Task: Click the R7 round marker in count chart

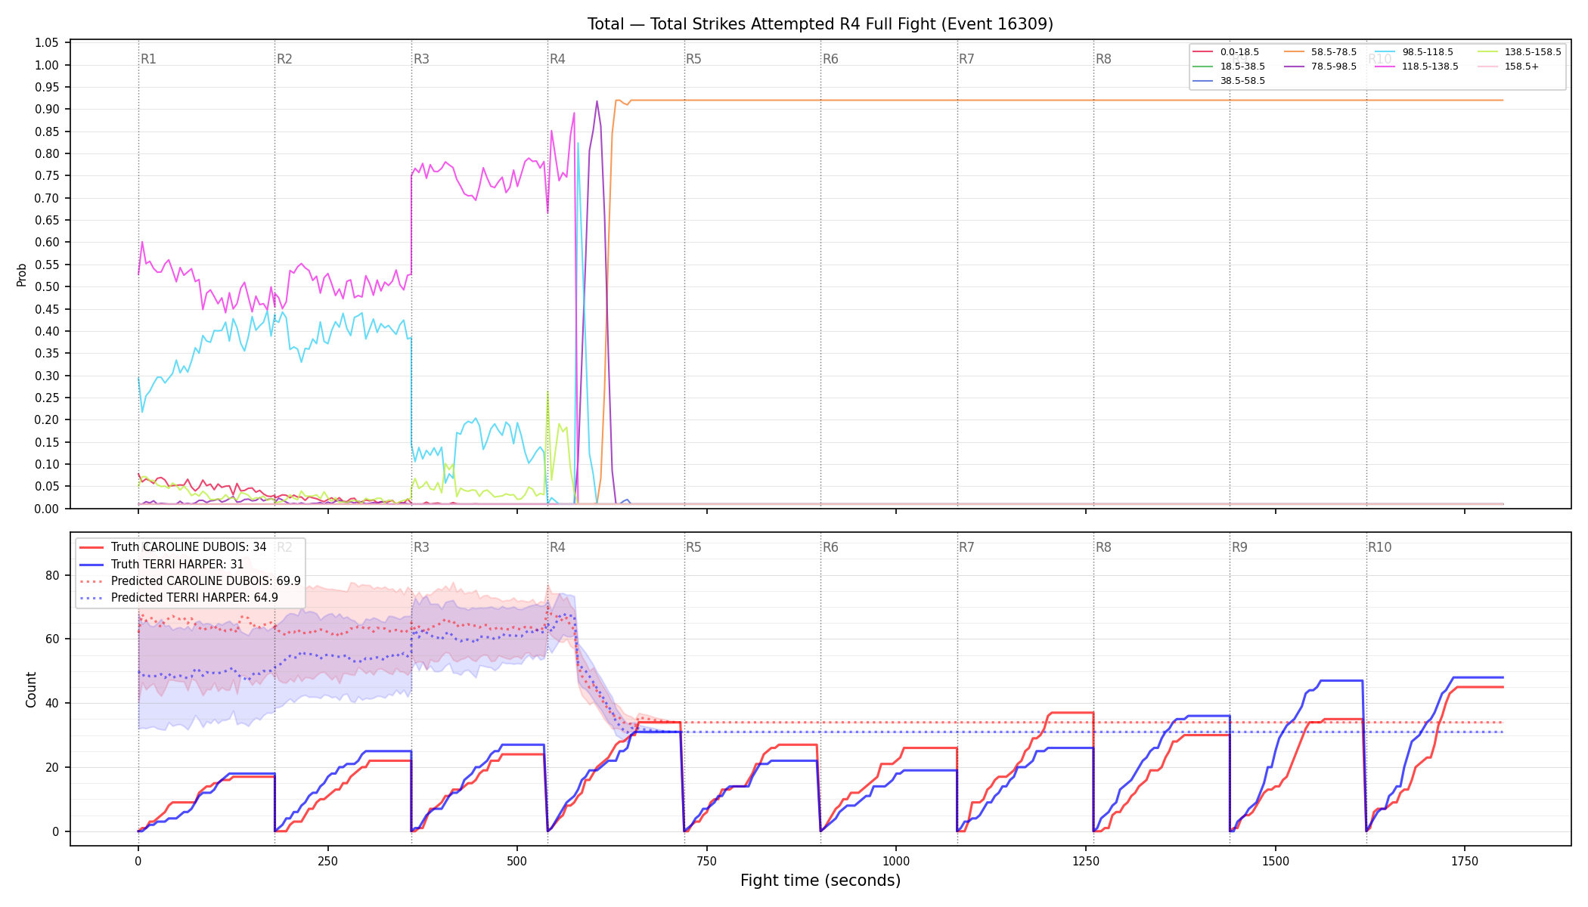Action: [x=967, y=547]
